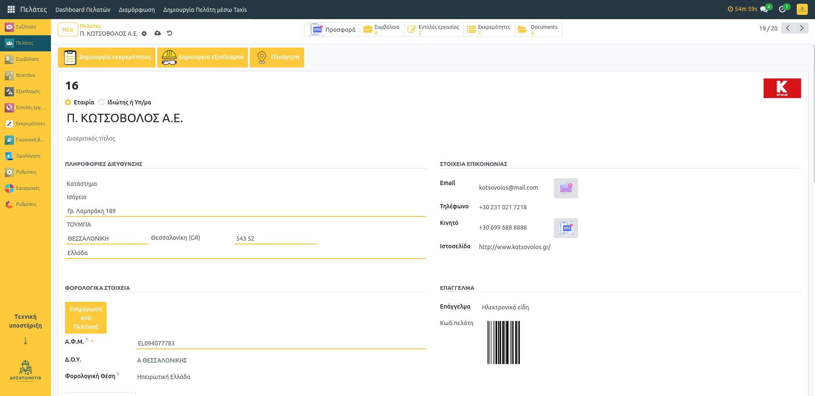Open the http://www.kotsovolos.gr/ website link
815x396 pixels.
point(515,247)
